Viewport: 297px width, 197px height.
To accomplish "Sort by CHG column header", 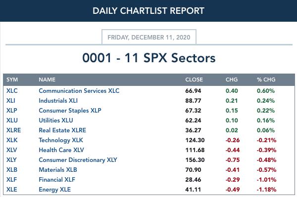I will click(x=232, y=79).
